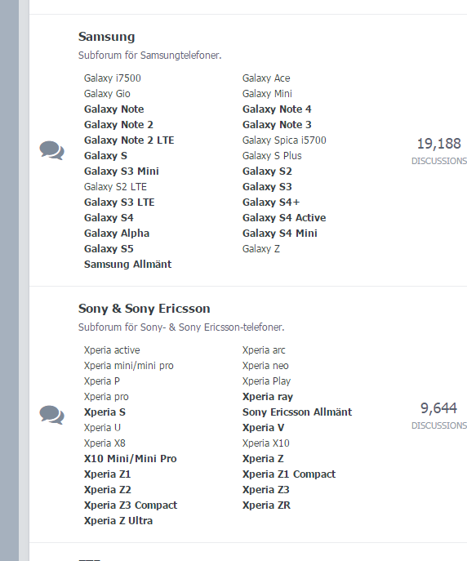This screenshot has width=467, height=561.
Task: Go to Xperia Z Ultra subforum
Action: pos(118,520)
